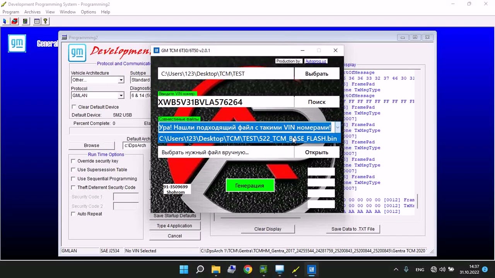Click the yellow probe icon in the taskbar

[x=295, y=270]
